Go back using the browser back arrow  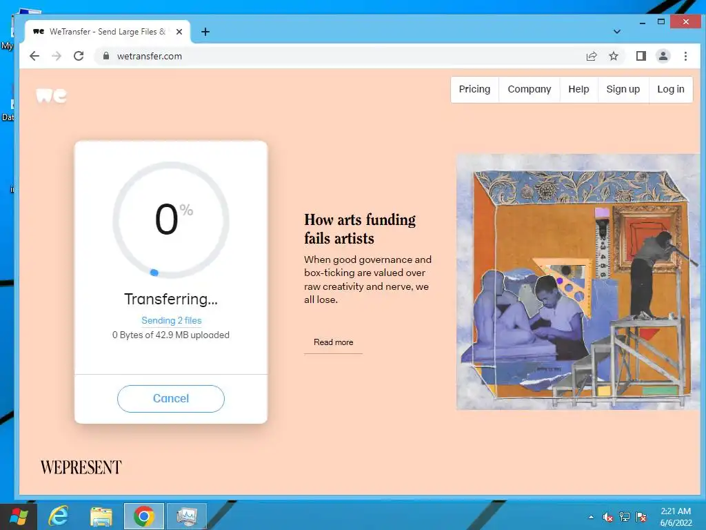34,56
